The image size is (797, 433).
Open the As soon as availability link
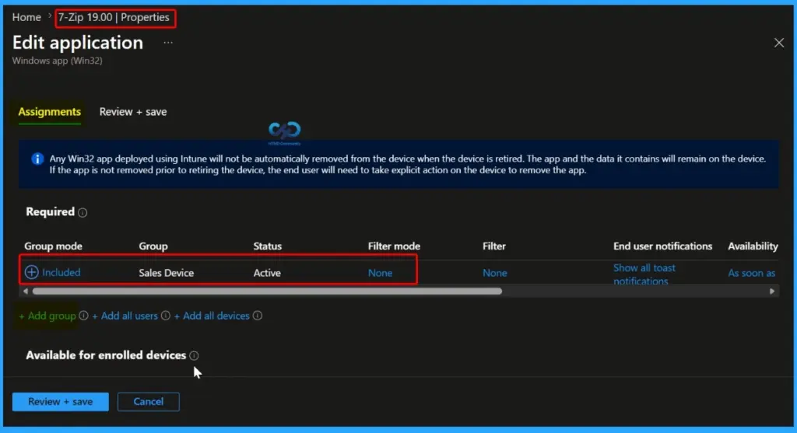751,273
